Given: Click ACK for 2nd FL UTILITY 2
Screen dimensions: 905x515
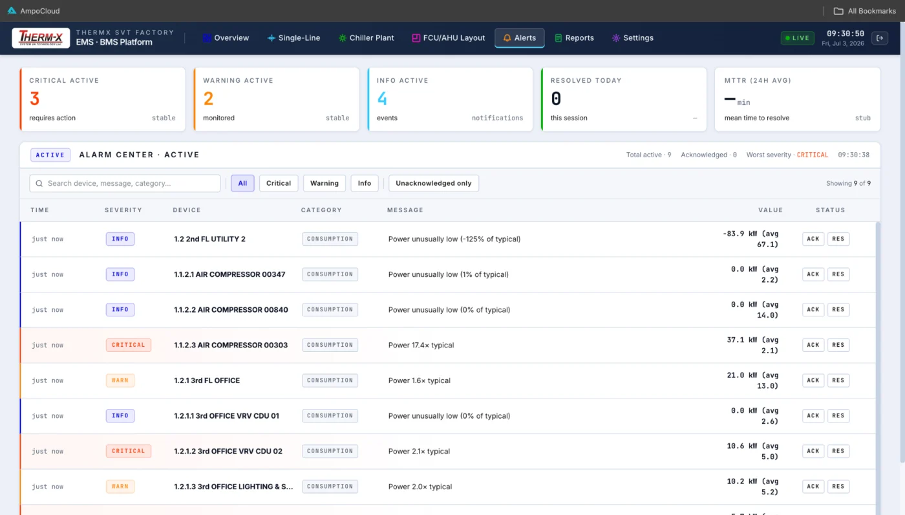Looking at the screenshot, I should click(x=813, y=239).
